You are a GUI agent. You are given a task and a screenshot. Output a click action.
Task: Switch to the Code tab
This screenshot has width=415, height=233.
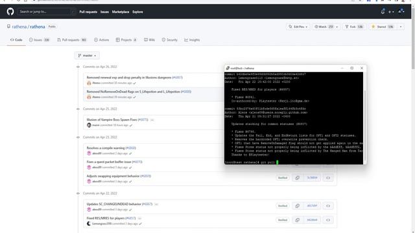pos(16,40)
